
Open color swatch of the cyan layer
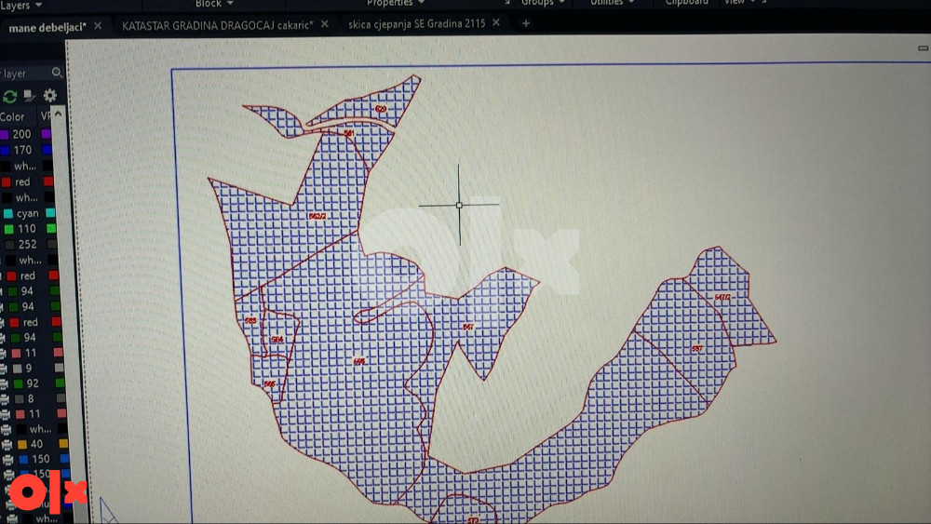(x=7, y=213)
